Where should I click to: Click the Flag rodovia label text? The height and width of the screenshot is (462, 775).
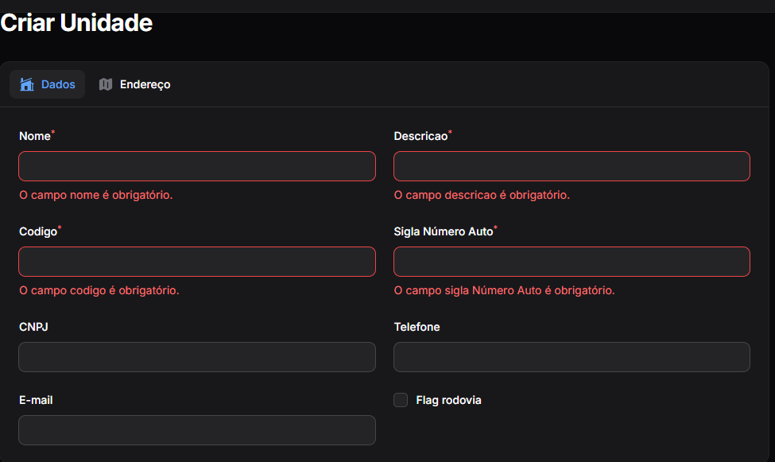(x=448, y=400)
